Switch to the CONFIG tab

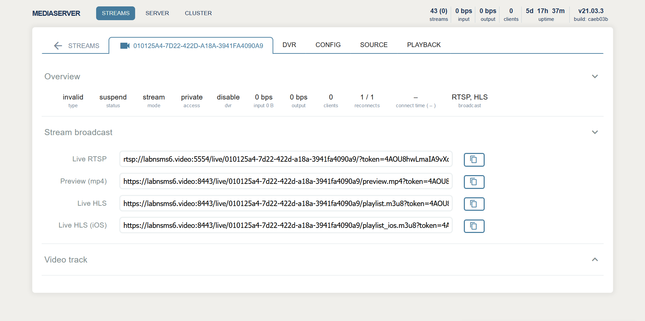point(328,45)
